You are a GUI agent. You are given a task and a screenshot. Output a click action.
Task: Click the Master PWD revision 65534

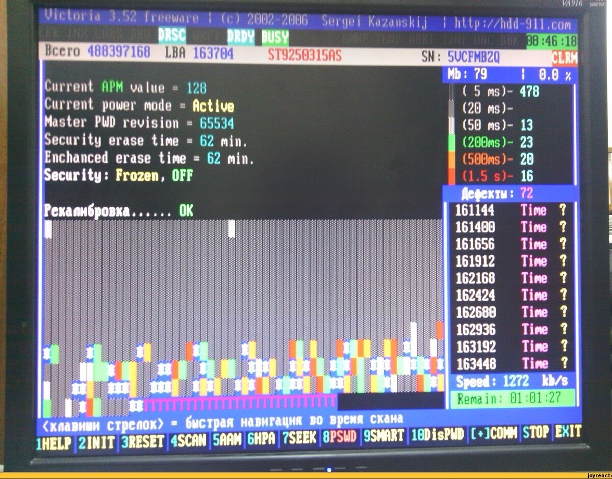click(217, 123)
